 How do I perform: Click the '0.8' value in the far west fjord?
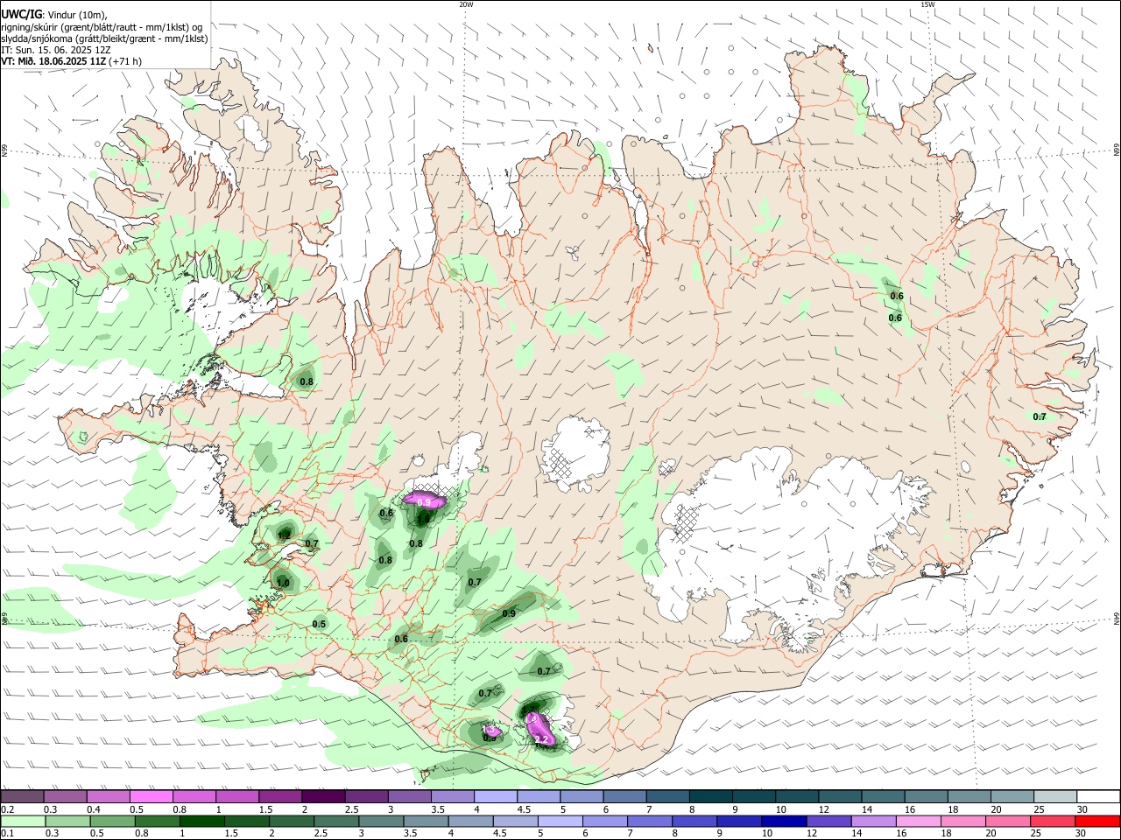coord(307,381)
